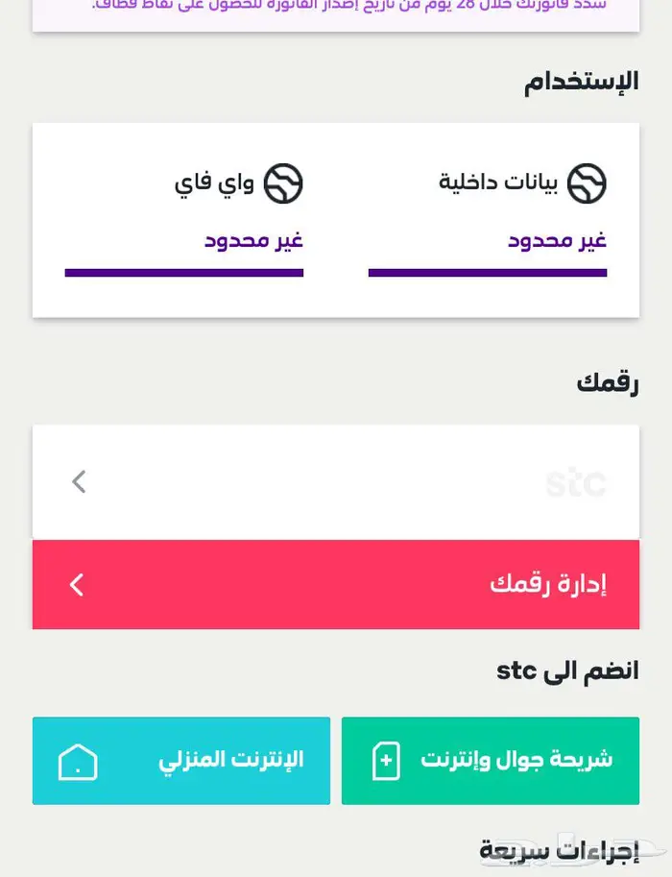Select the بيانات داخلية usage label
This screenshot has width=672, height=877.
(x=498, y=183)
